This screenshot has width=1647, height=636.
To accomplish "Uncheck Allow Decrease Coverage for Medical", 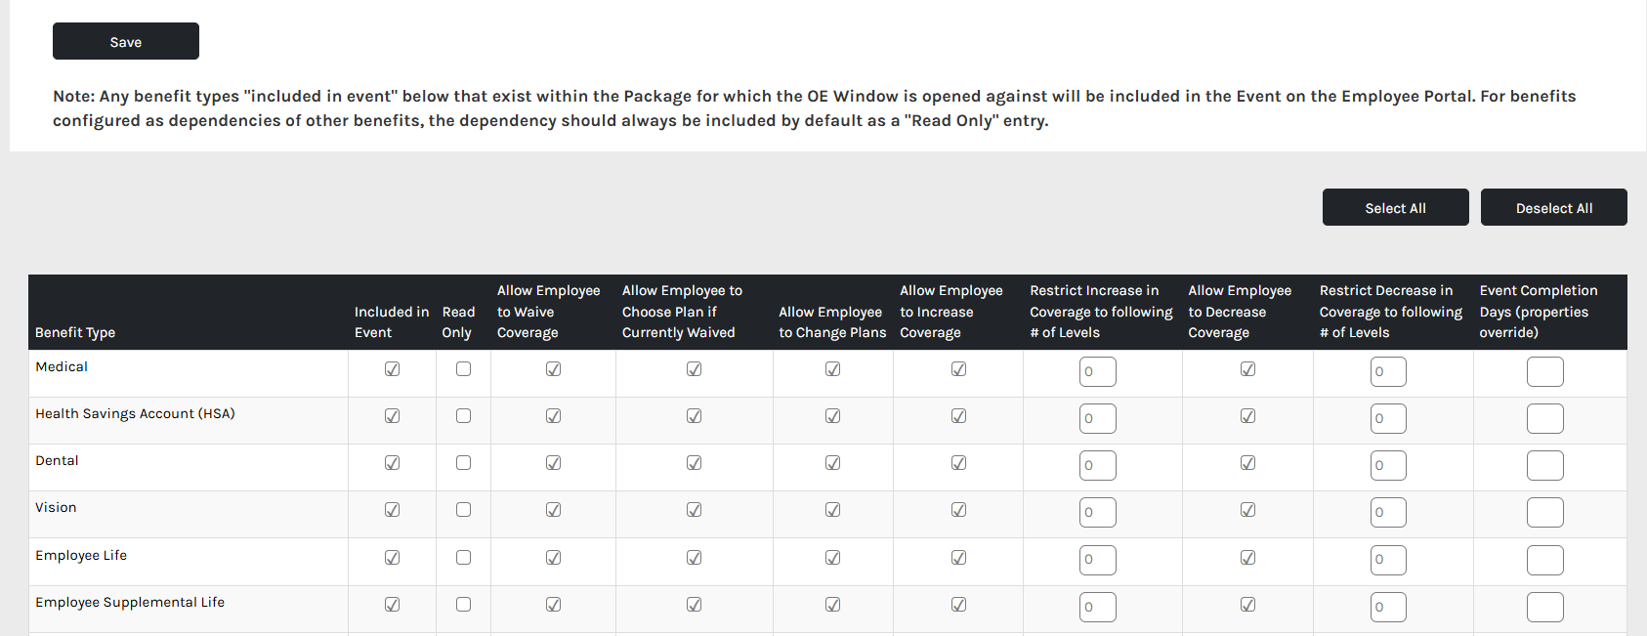I will (x=1247, y=369).
